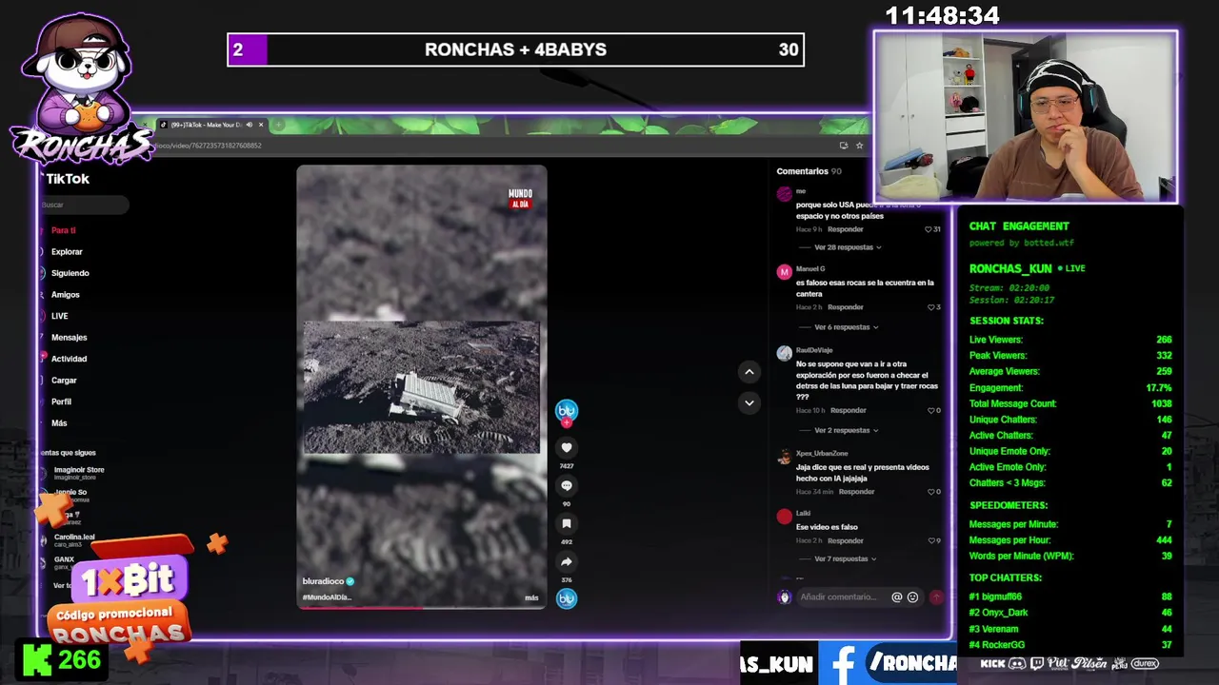Like the comment by user 'me'
The height and width of the screenshot is (685, 1219).
(929, 229)
